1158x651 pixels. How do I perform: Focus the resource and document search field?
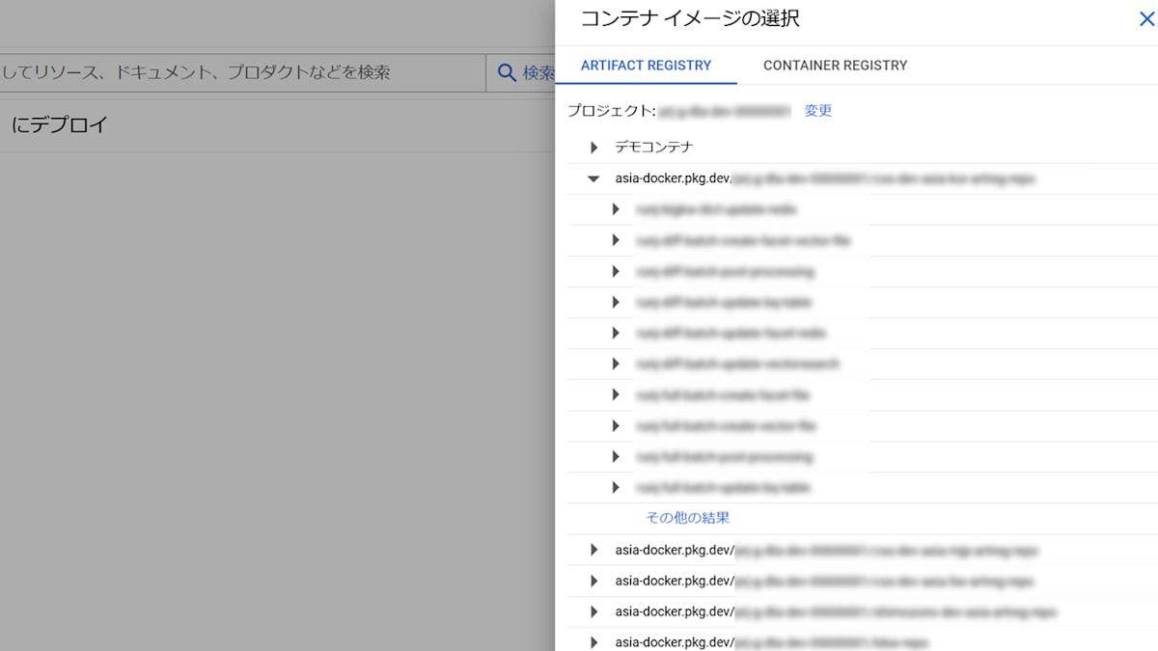(x=242, y=72)
